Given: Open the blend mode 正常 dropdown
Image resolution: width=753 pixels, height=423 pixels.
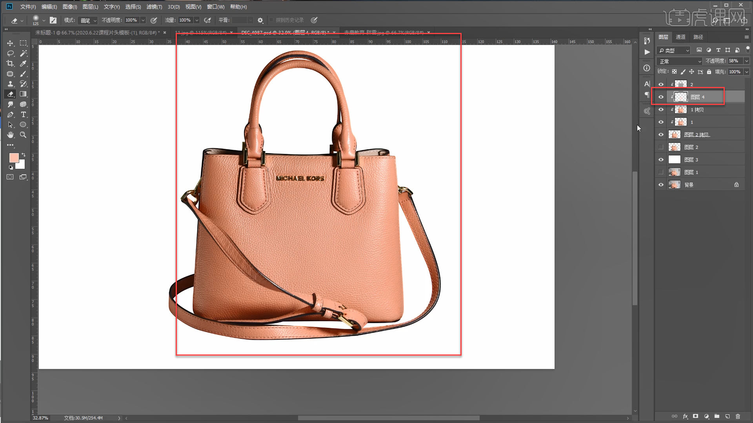Looking at the screenshot, I should pyautogui.click(x=679, y=61).
